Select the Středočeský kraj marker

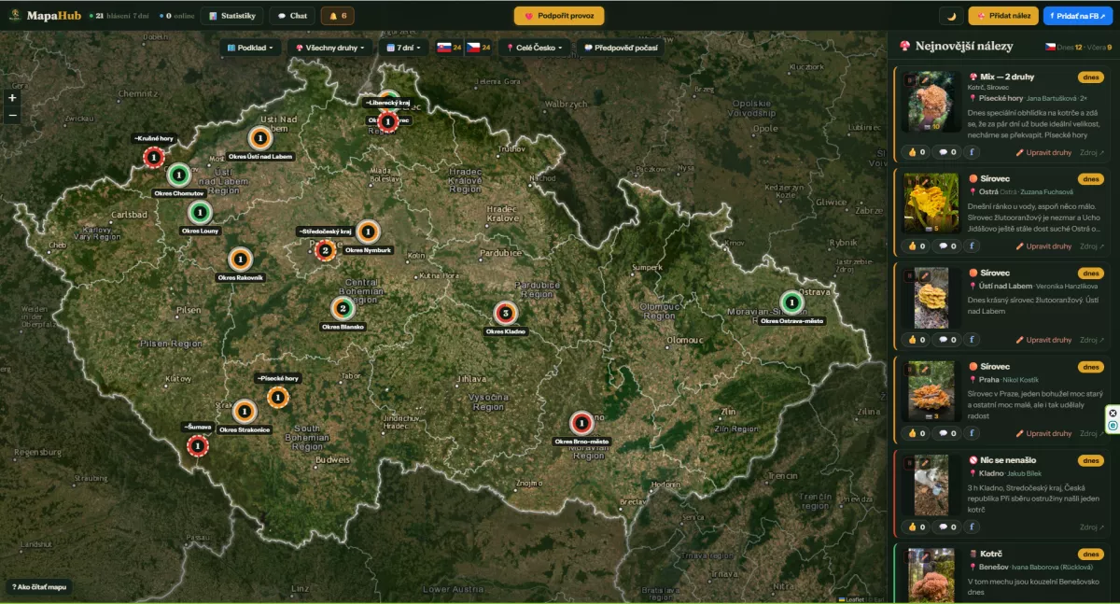325,249
